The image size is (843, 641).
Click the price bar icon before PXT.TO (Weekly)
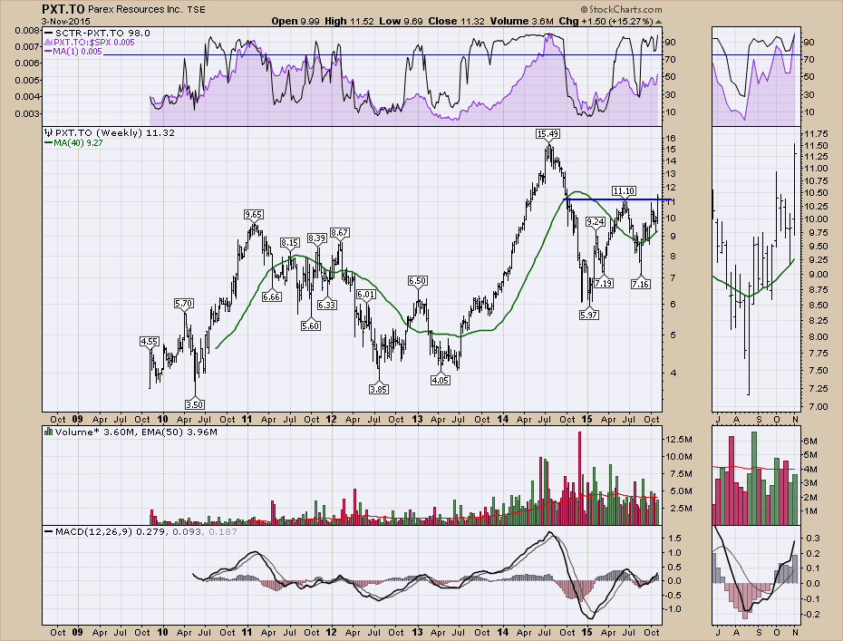[48, 133]
